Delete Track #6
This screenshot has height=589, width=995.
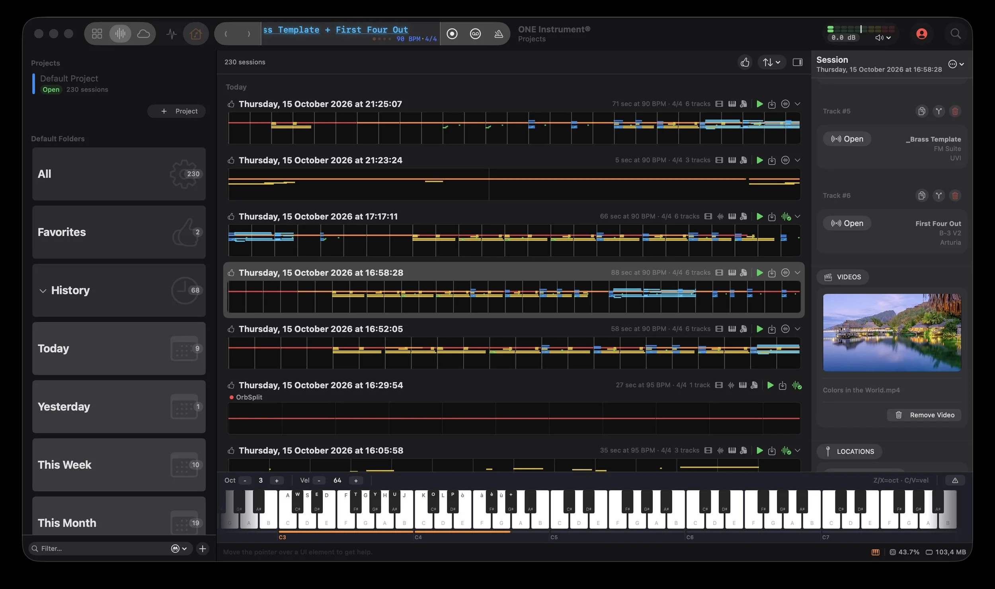click(x=955, y=196)
